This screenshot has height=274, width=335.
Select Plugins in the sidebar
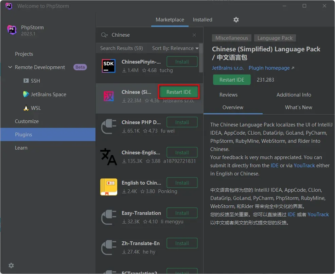click(x=48, y=134)
